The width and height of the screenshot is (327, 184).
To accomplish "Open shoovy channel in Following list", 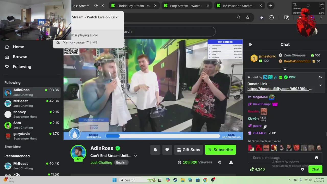I will (x=32, y=114).
